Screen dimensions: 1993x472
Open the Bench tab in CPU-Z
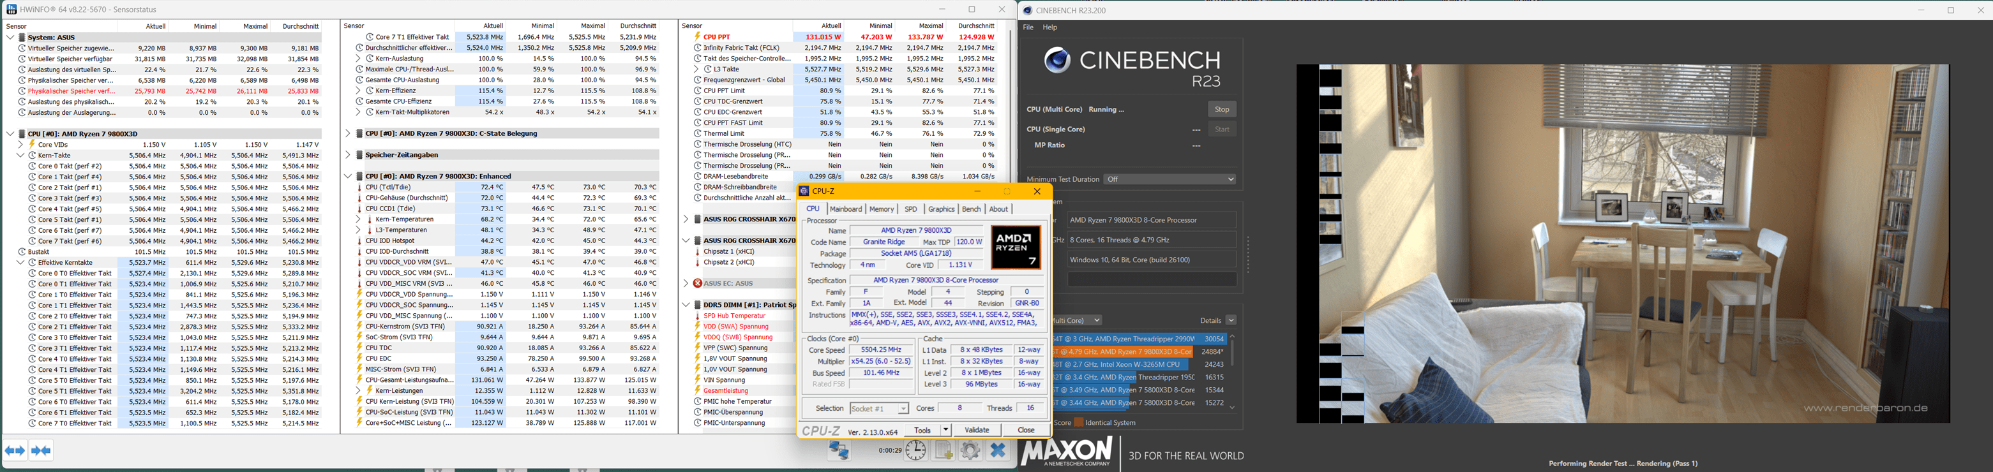point(971,209)
